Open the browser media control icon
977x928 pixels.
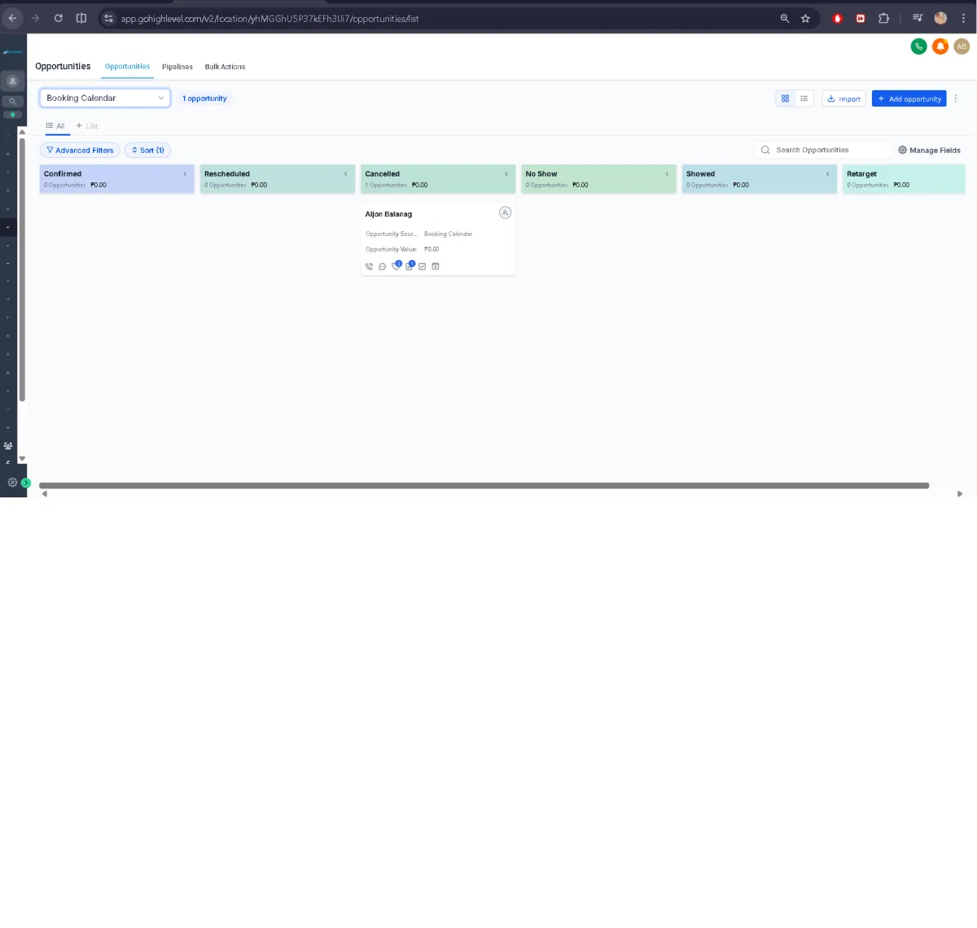918,18
